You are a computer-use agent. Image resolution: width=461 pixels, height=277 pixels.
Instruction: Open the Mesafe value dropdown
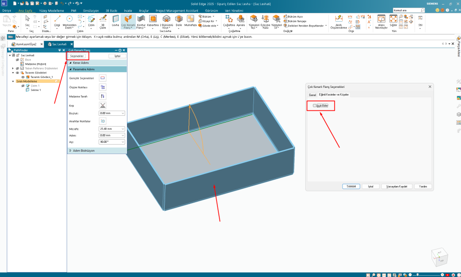pos(123,129)
